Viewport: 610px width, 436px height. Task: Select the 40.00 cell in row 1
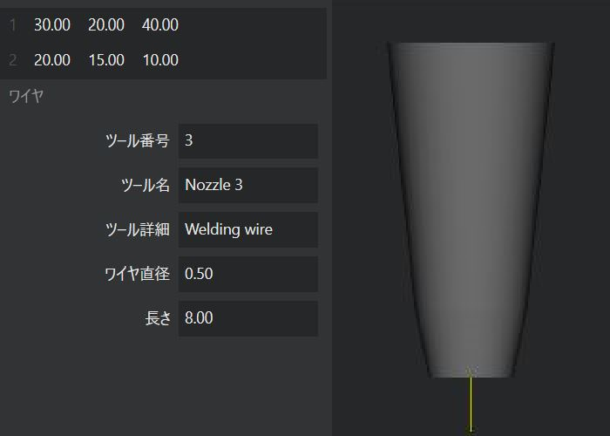click(x=160, y=25)
